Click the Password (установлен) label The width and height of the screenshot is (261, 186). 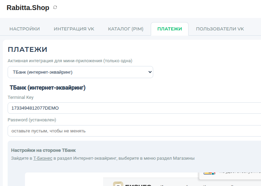click(x=32, y=120)
